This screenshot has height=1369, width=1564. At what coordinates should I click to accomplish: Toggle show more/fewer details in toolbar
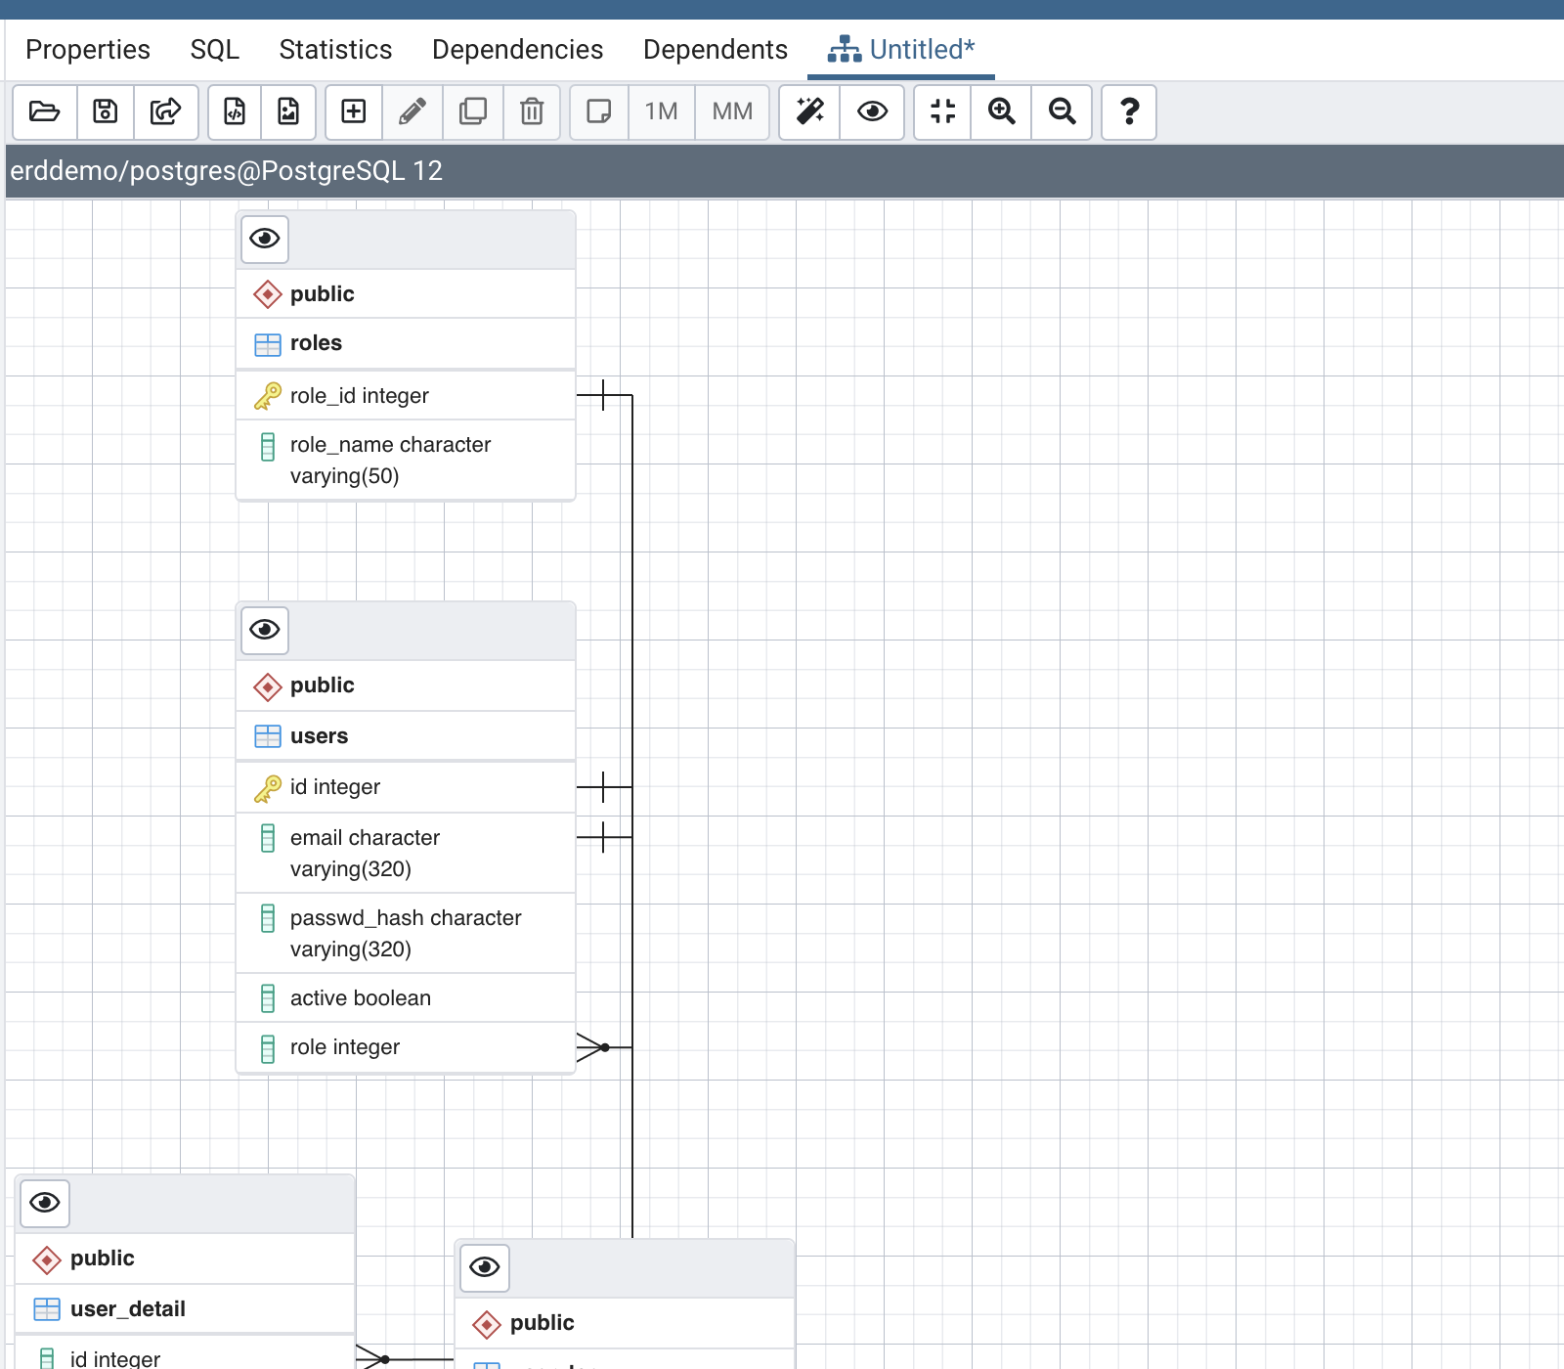872,111
